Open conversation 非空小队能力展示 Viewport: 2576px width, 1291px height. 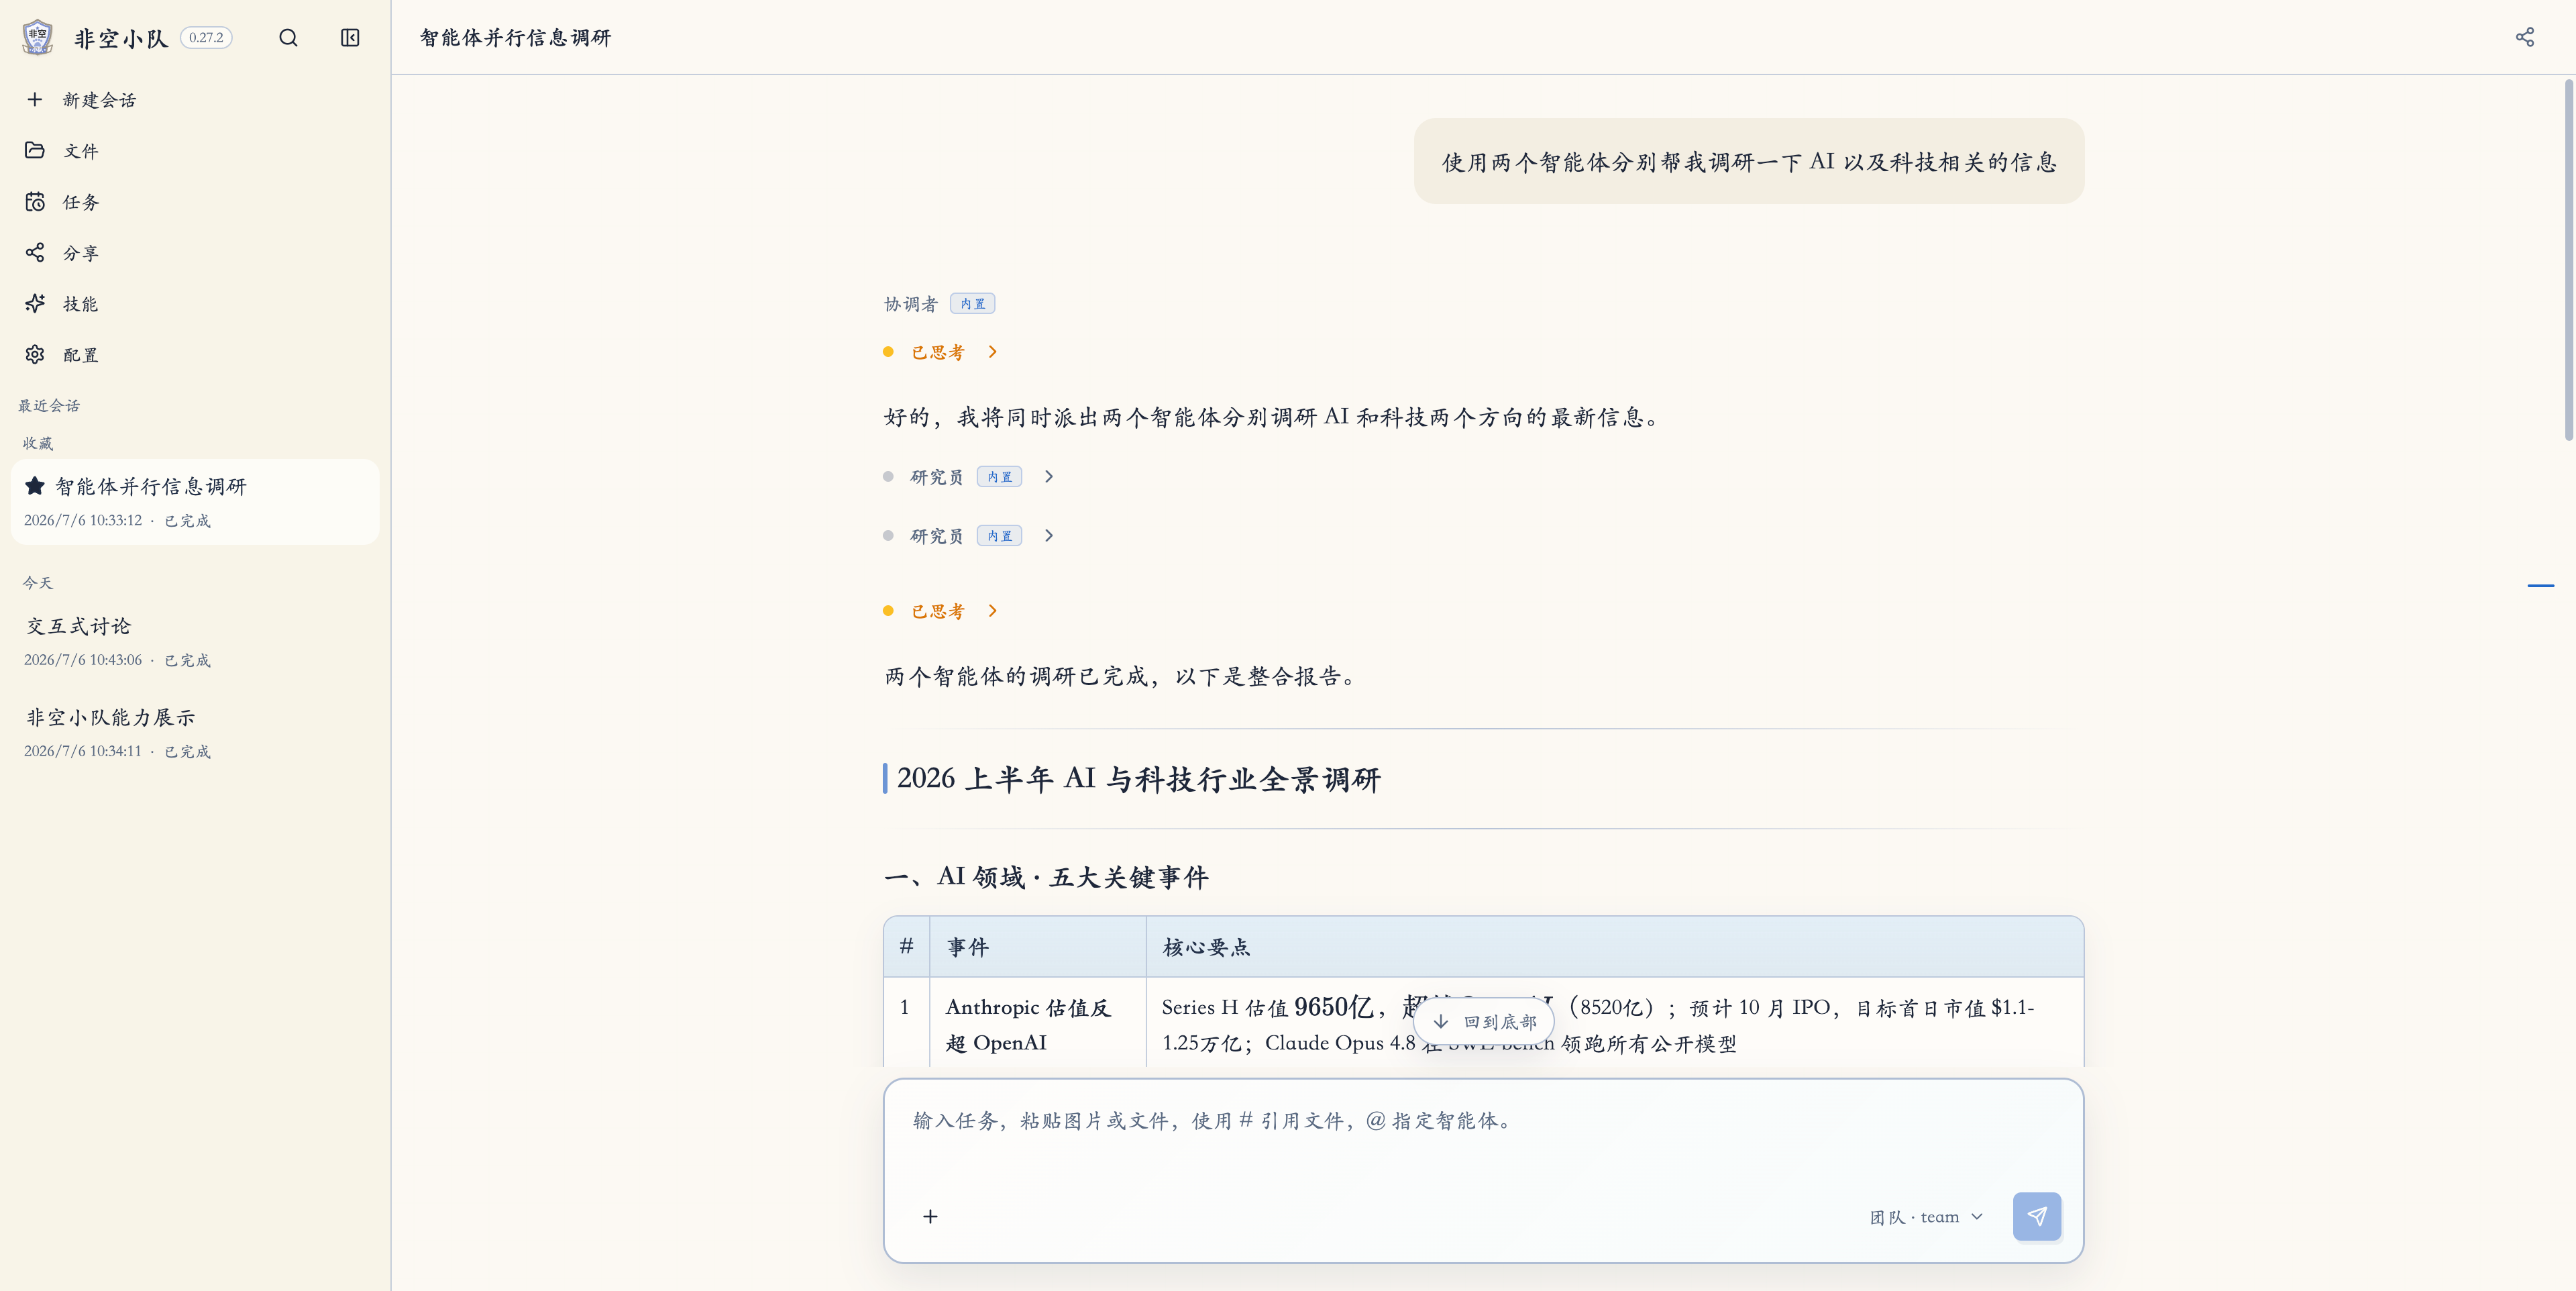195,732
